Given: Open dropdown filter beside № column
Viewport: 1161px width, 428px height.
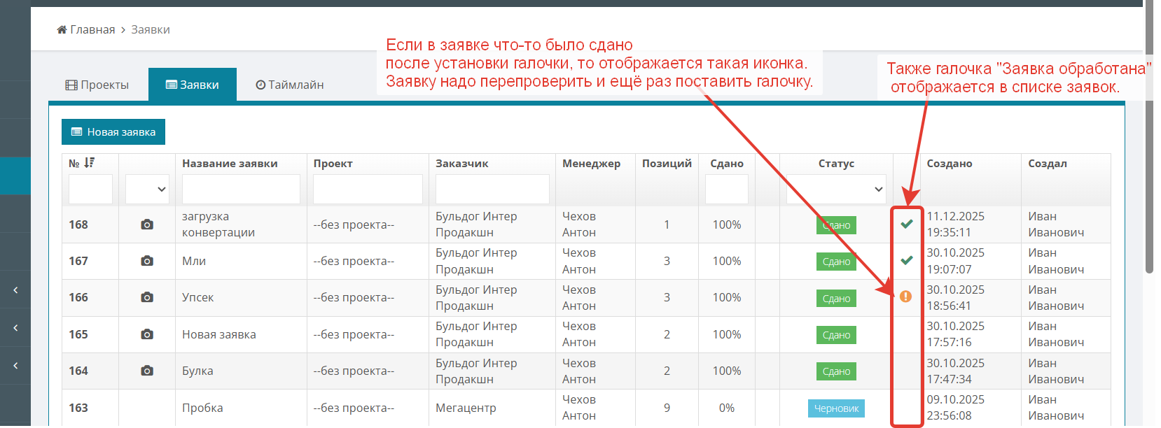Looking at the screenshot, I should [147, 190].
